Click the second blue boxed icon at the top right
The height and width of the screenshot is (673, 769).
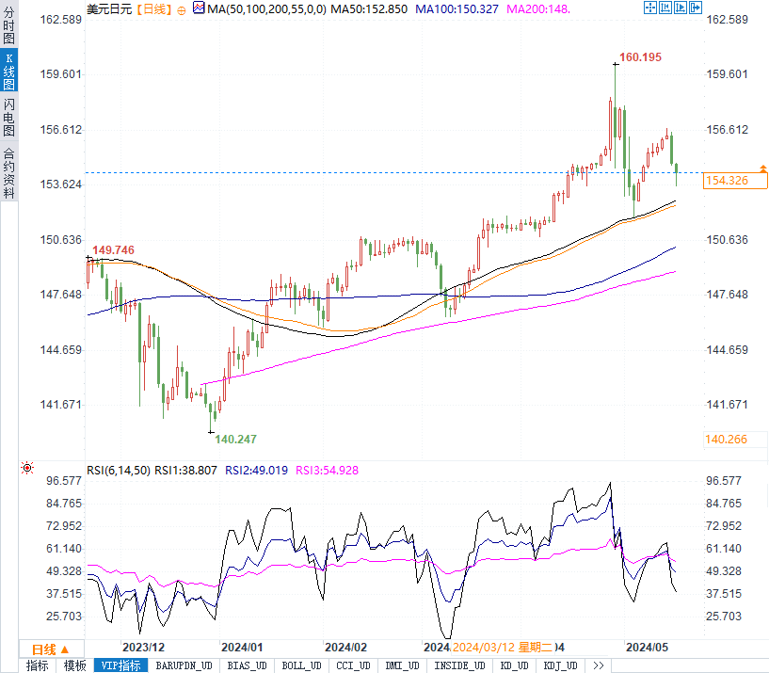(x=664, y=8)
